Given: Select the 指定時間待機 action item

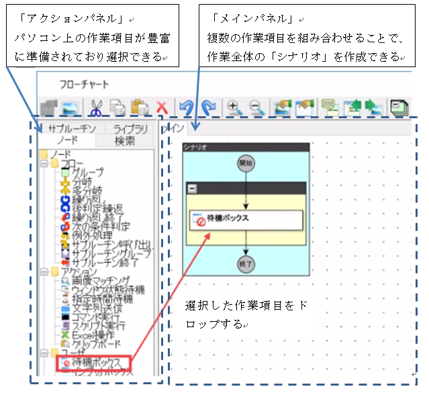Looking at the screenshot, I should pyautogui.click(x=97, y=299).
